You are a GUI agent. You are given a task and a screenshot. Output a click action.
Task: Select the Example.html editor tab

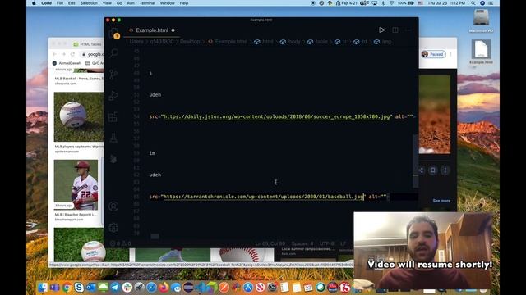pyautogui.click(x=152, y=30)
